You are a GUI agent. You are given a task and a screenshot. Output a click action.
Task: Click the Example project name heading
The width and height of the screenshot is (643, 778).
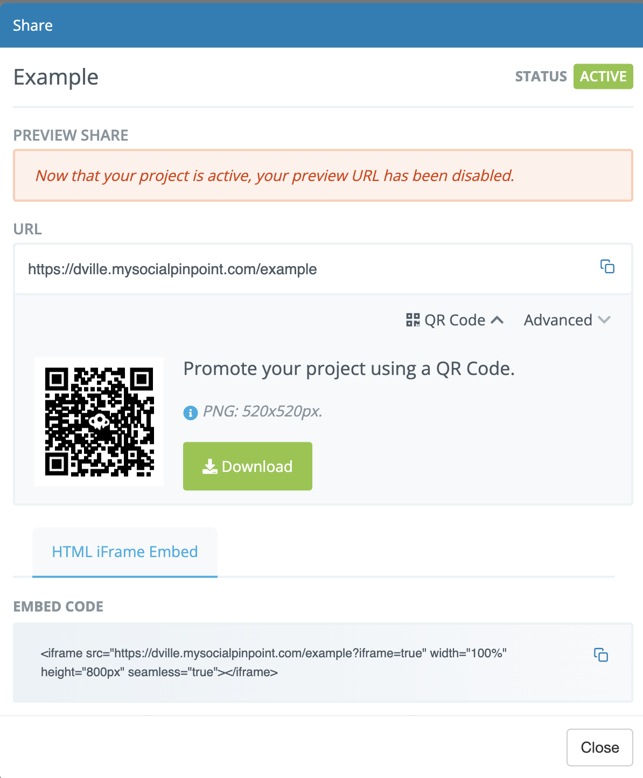[56, 77]
